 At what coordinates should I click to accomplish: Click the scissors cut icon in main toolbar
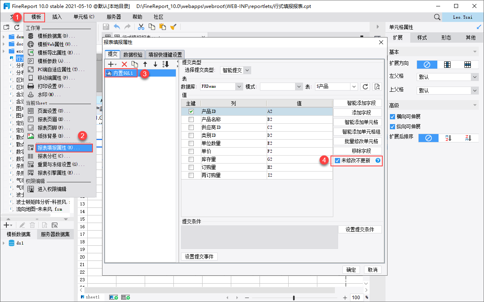coord(141,27)
